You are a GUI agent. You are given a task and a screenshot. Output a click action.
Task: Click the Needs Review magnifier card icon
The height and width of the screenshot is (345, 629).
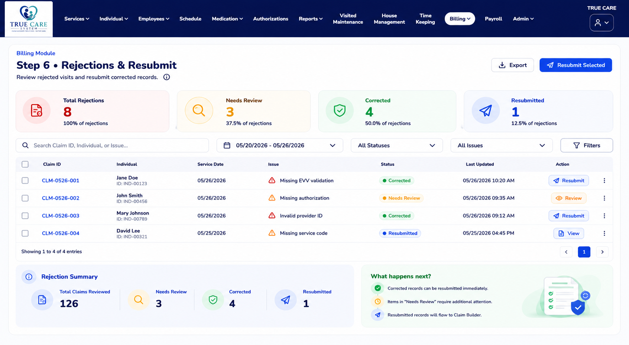click(199, 111)
